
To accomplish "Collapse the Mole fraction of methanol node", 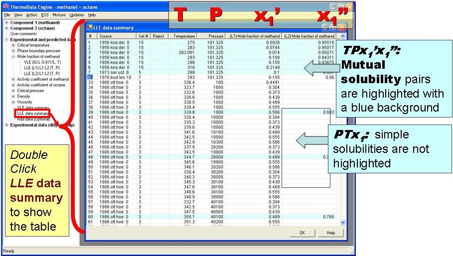I will pos(13,57).
